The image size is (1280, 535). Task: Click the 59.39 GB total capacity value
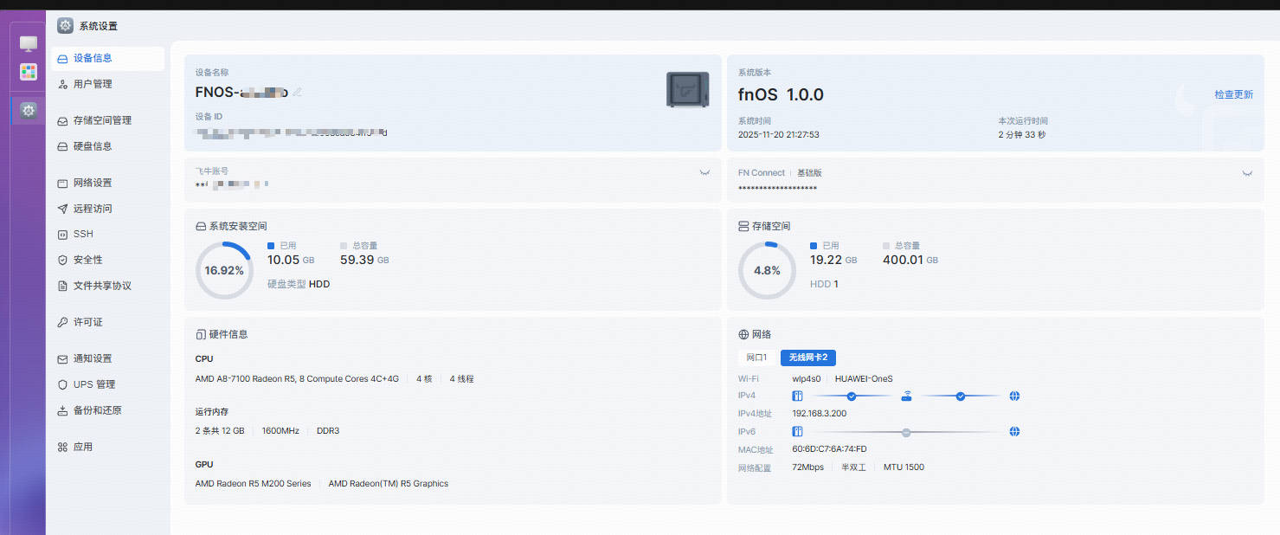click(363, 260)
